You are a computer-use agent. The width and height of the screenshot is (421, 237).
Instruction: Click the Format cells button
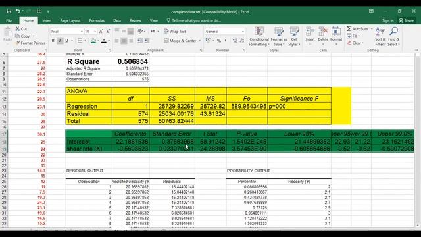click(x=336, y=36)
